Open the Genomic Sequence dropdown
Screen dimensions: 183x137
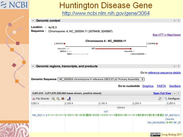101,79
